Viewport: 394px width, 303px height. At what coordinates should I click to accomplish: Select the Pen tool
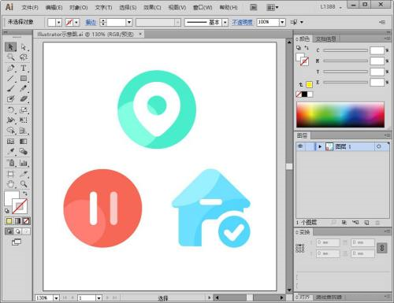tap(10, 68)
